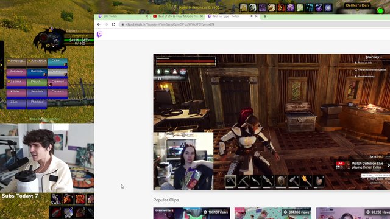
Task: Click the red demon buff icon
Action: [x=281, y=7]
